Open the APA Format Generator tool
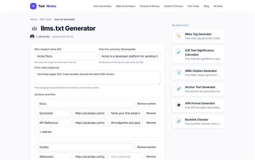Viewport: 255px width, 160px height. pyautogui.click(x=198, y=105)
